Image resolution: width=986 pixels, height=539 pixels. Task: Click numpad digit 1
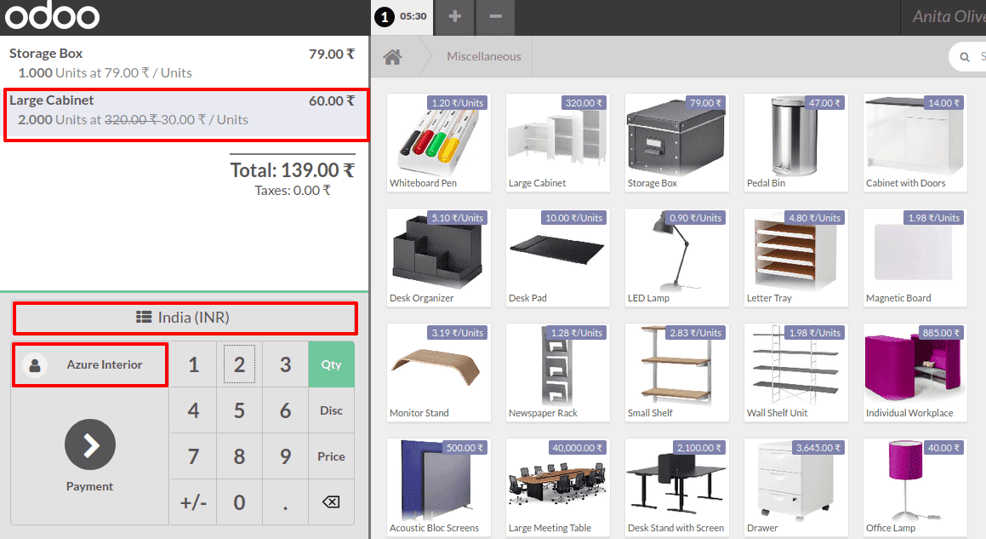[194, 364]
